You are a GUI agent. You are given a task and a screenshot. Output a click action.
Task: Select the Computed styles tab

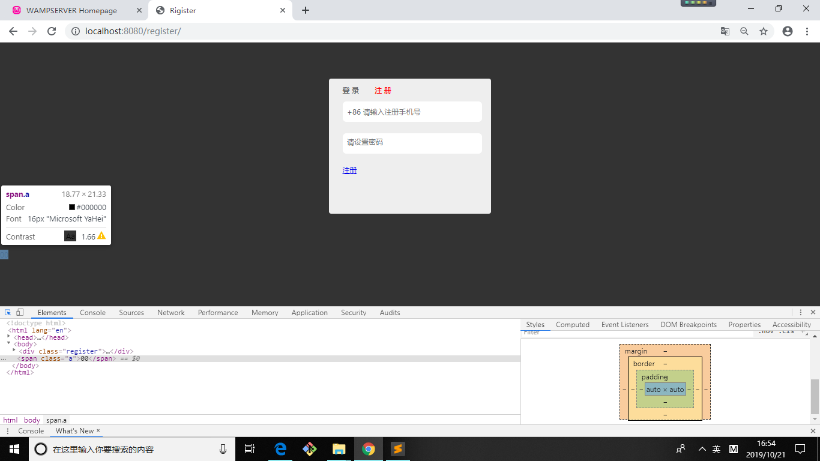tap(573, 325)
